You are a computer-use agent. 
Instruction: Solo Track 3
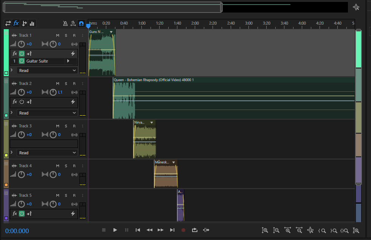(66, 126)
